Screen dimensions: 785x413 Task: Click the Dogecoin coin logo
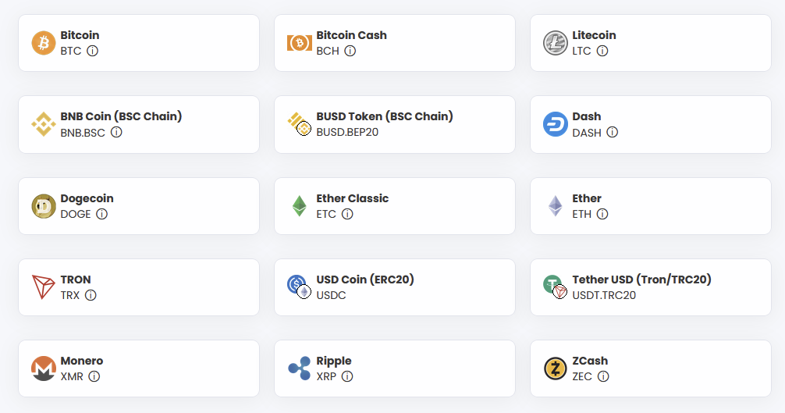tap(44, 206)
